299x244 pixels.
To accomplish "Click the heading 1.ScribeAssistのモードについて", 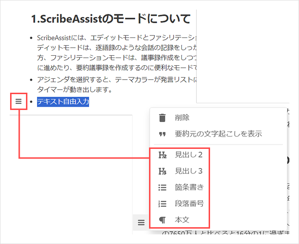I will pos(111,19).
